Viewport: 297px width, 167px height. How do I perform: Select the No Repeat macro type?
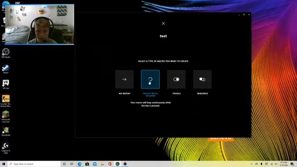pyautogui.click(x=124, y=79)
